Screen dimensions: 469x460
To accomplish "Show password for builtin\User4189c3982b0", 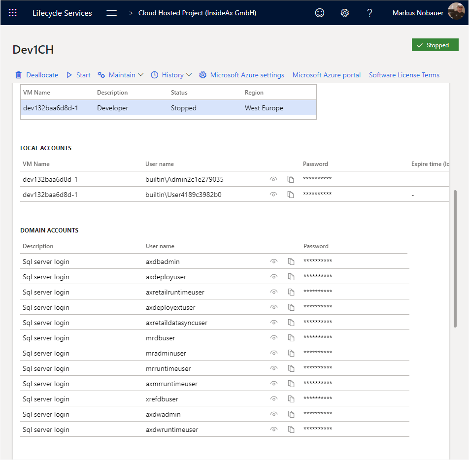I will [273, 195].
